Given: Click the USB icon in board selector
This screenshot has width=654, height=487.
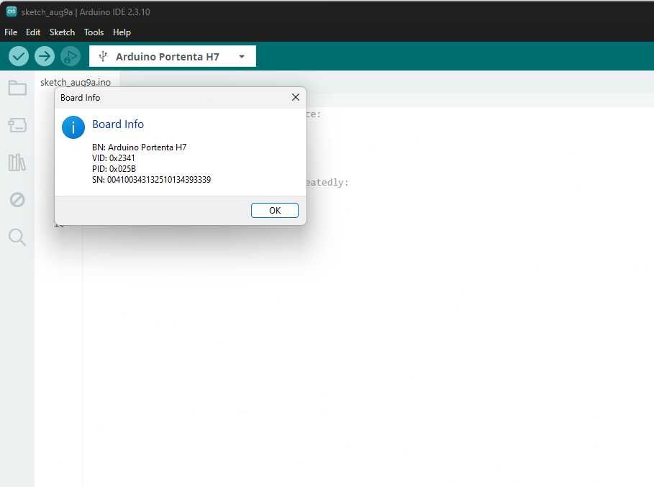Looking at the screenshot, I should pyautogui.click(x=103, y=56).
